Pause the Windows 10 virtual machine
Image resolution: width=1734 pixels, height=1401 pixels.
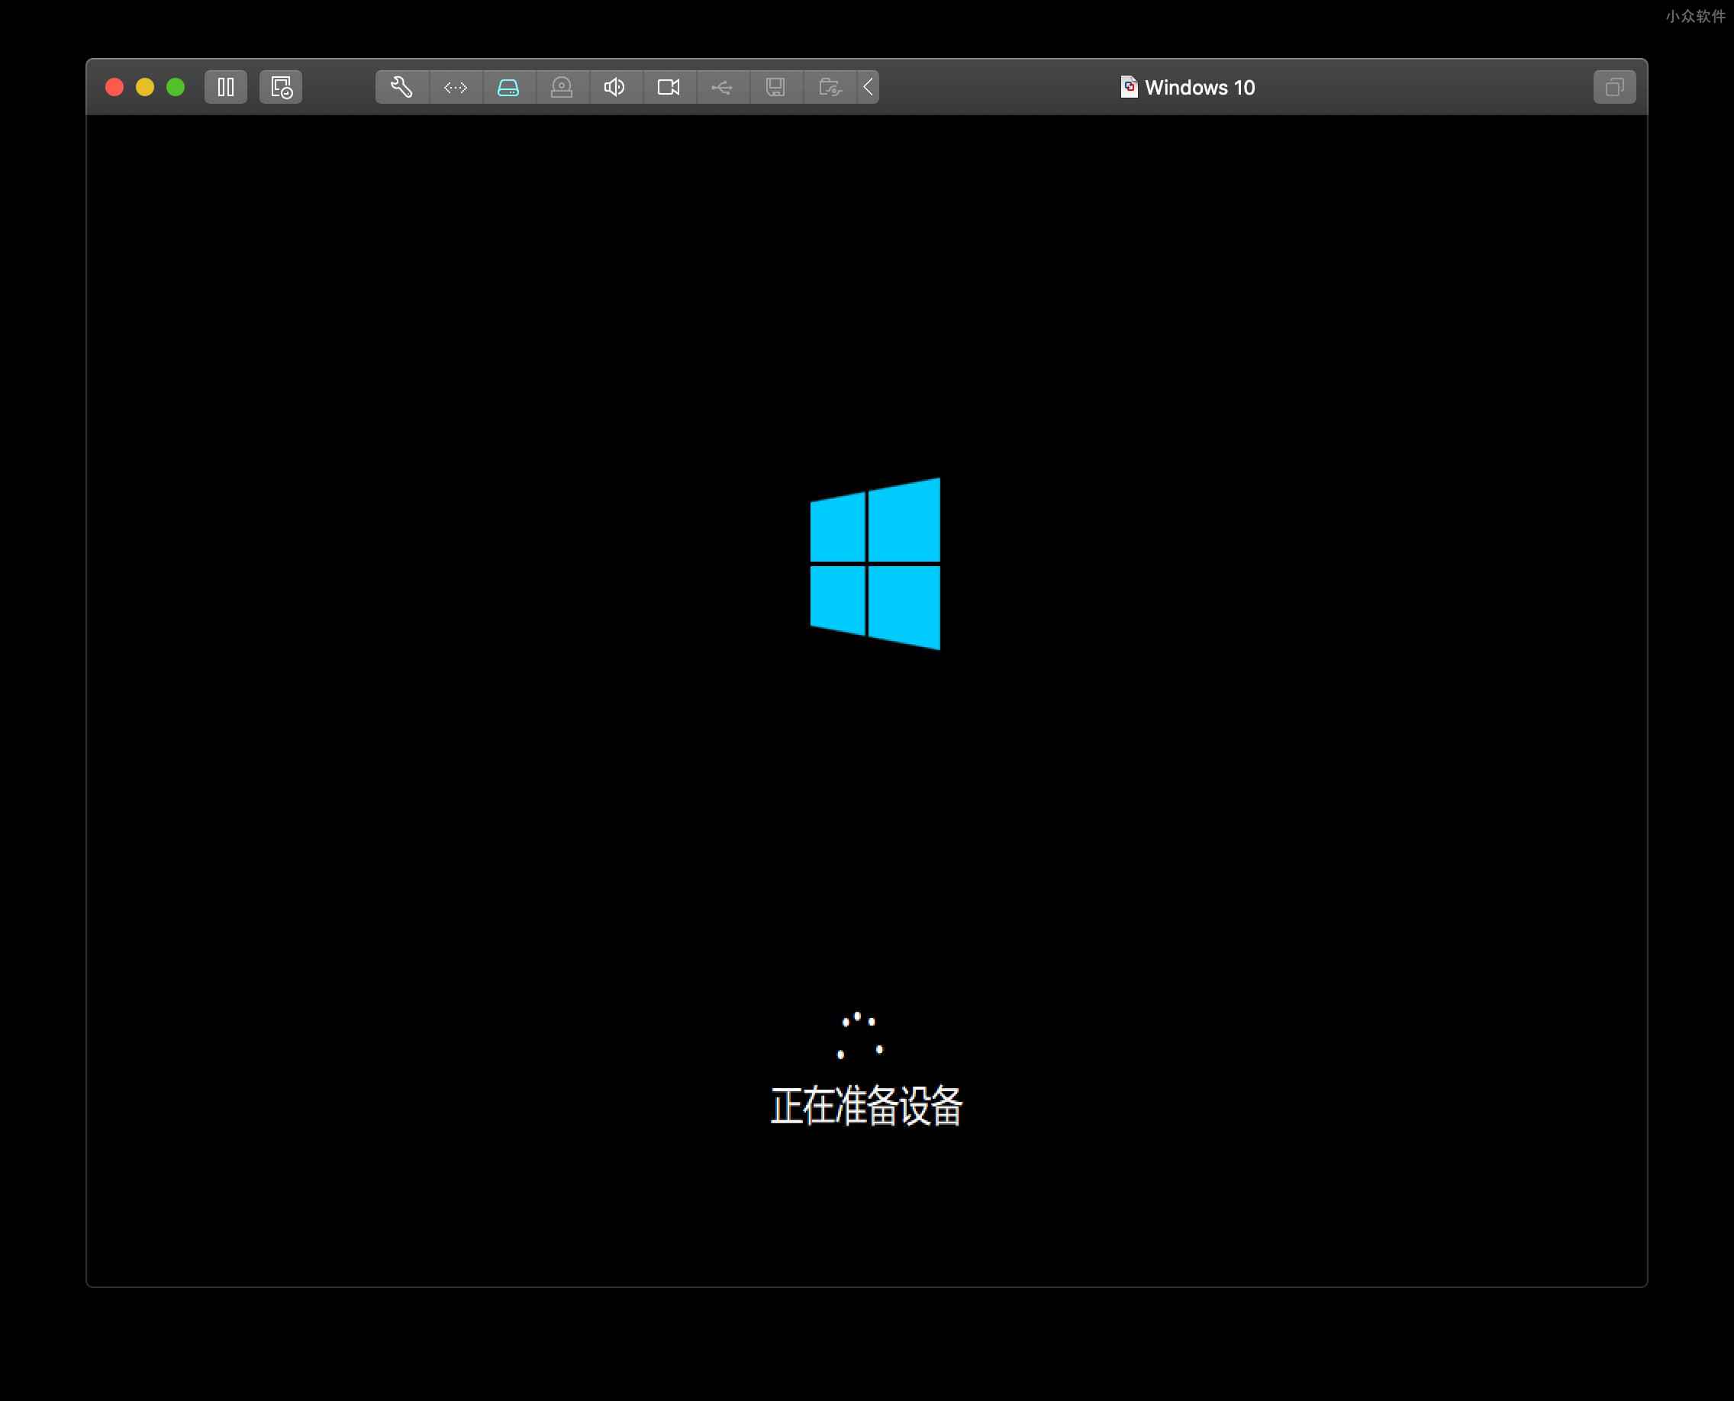(225, 87)
